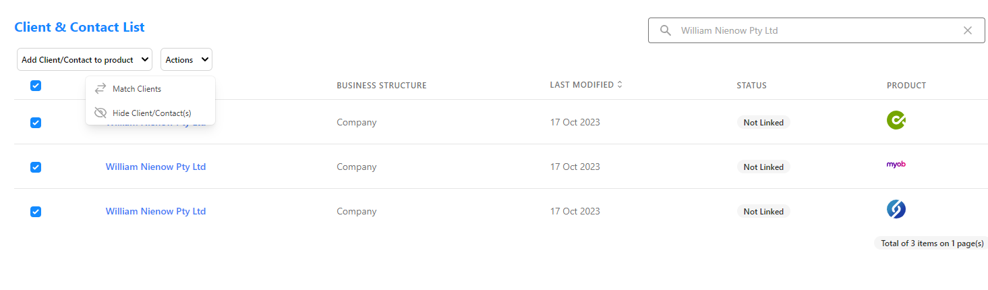The width and height of the screenshot is (988, 290).
Task: Click the crossed-eye Hide Client icon
Action: pos(100,113)
